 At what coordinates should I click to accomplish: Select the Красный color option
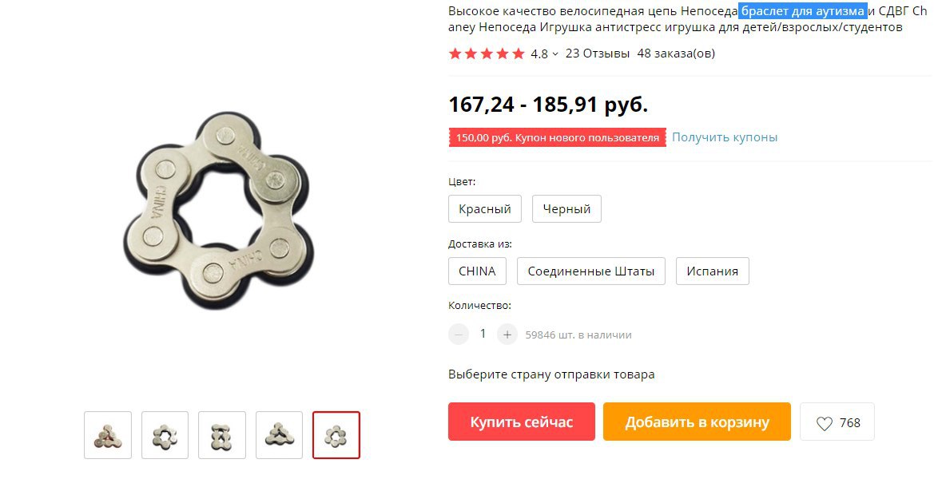pyautogui.click(x=485, y=209)
